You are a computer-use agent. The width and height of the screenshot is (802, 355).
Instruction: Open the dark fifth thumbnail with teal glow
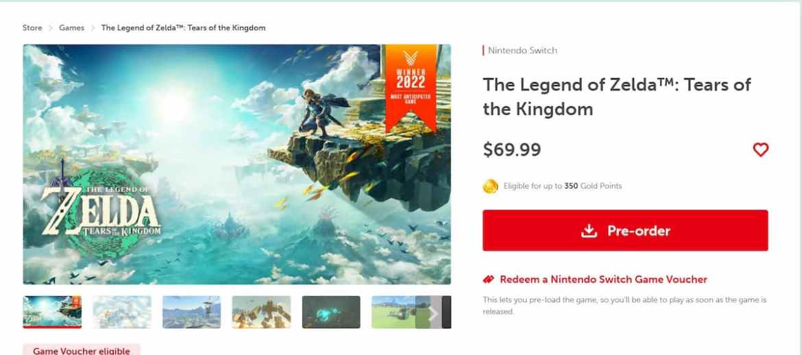(x=331, y=312)
